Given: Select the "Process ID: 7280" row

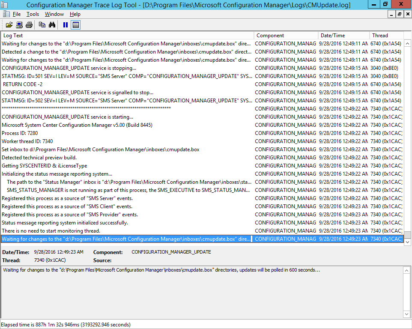Looking at the screenshot, I should coord(202,133).
